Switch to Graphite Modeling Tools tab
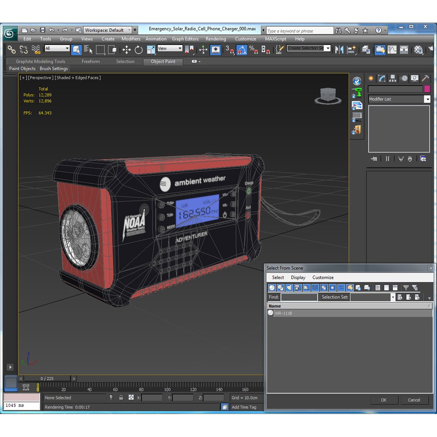Viewport: 437px width, 437px height. (40, 62)
